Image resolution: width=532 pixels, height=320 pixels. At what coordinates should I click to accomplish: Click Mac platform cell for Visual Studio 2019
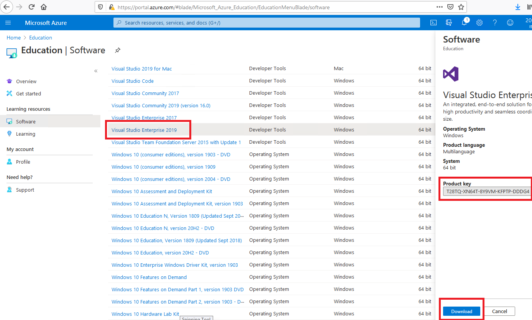339,69
